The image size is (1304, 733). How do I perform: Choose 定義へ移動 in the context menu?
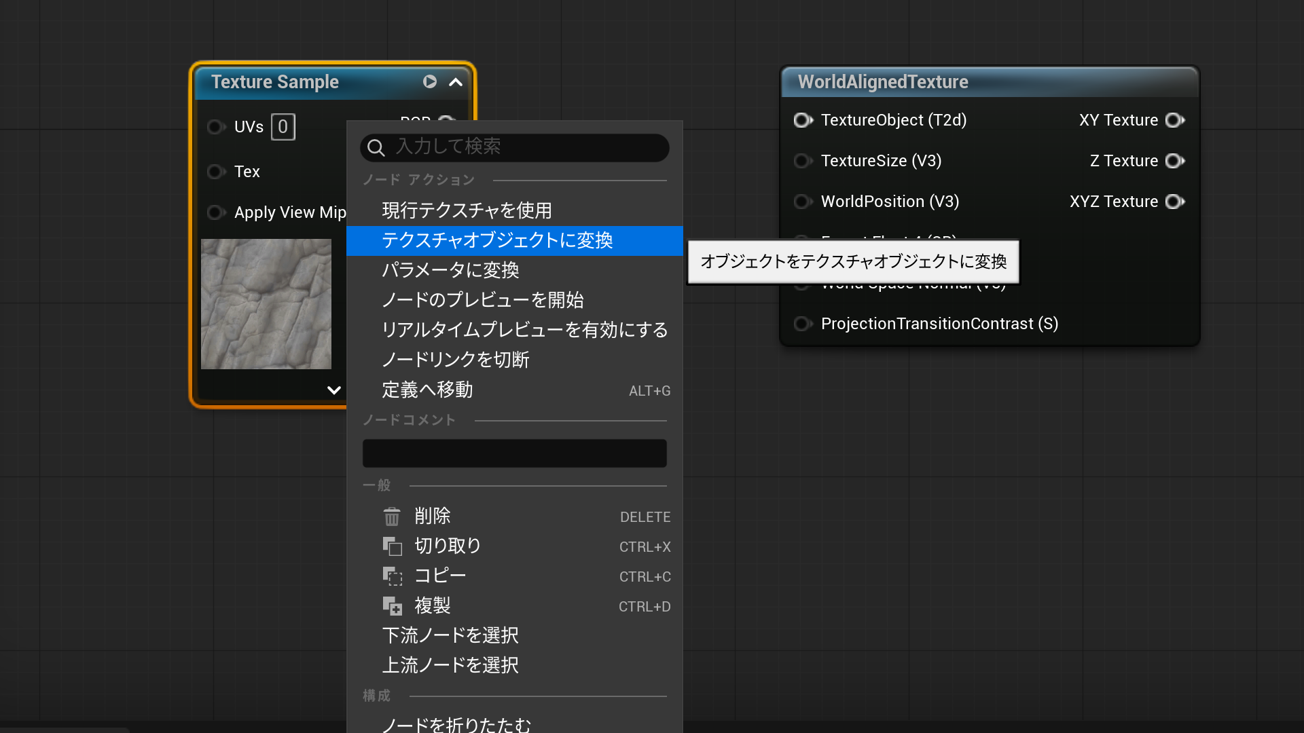(427, 390)
